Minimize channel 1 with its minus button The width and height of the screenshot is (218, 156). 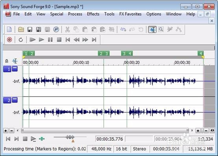(x=15, y=69)
